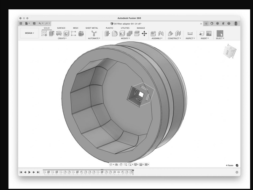Viewport: 253px width, 190px height.
Task: Expand the CREATE dropdown menu
Action: tap(62, 38)
